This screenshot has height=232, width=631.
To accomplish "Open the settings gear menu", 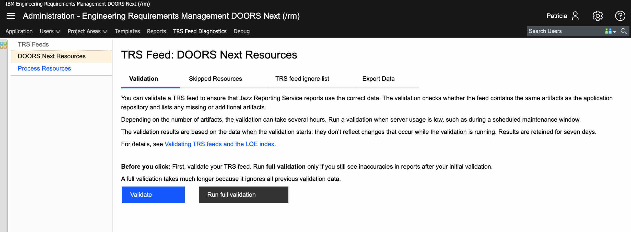I will click(x=598, y=16).
